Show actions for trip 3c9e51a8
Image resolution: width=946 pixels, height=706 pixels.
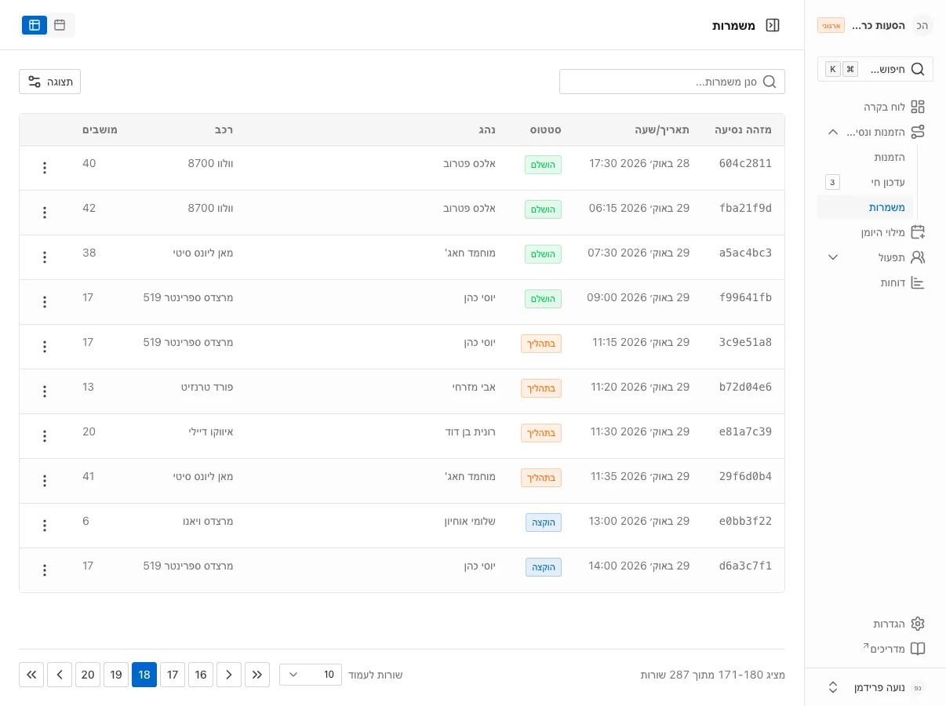[x=45, y=347]
